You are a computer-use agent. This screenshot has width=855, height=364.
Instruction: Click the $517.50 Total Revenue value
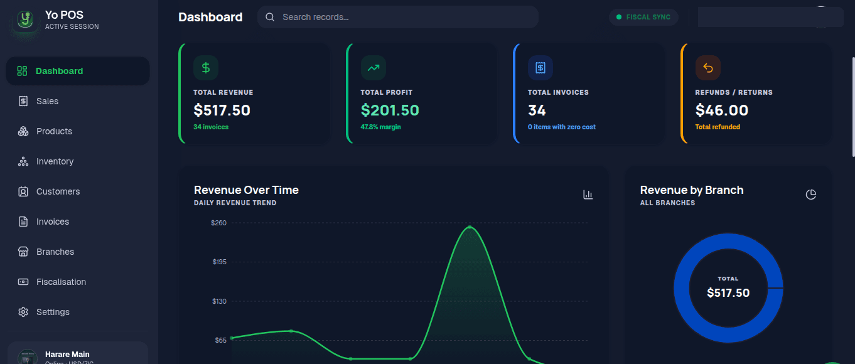click(x=222, y=110)
